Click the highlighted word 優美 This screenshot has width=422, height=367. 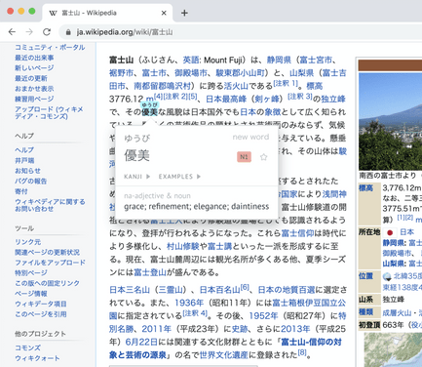149,112
